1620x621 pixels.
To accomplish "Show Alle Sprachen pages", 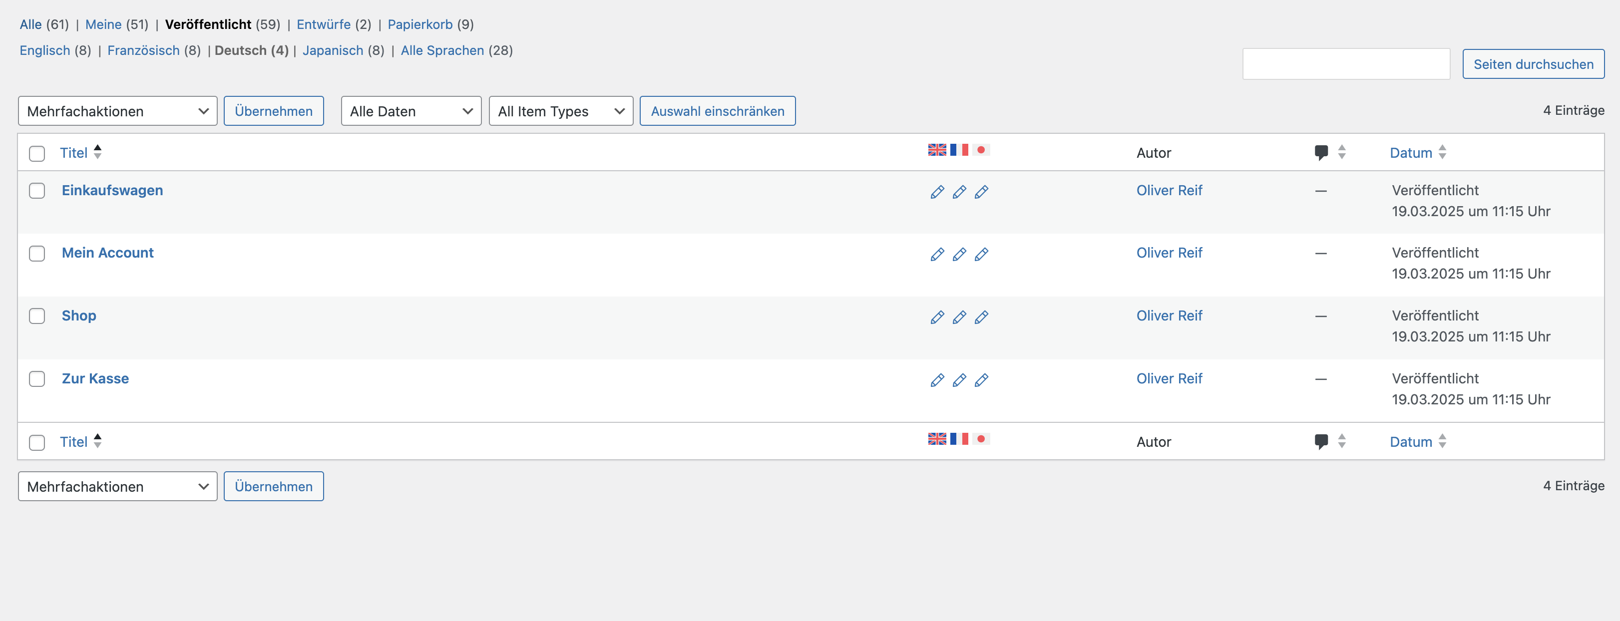I will click(x=442, y=50).
